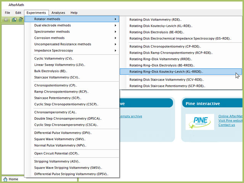This screenshot has width=244, height=183.
Task: Open the Analyses menu
Action: coord(58,13)
